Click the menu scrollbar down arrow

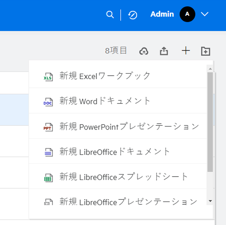[210, 201]
